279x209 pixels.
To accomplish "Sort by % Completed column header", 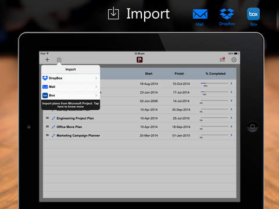I will pyautogui.click(x=216, y=74).
